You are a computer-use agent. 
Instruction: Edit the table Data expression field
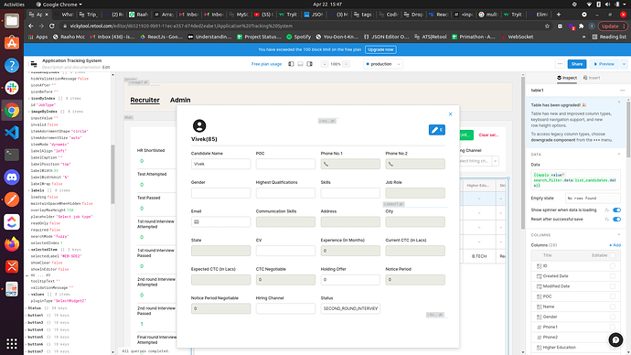(x=575, y=180)
